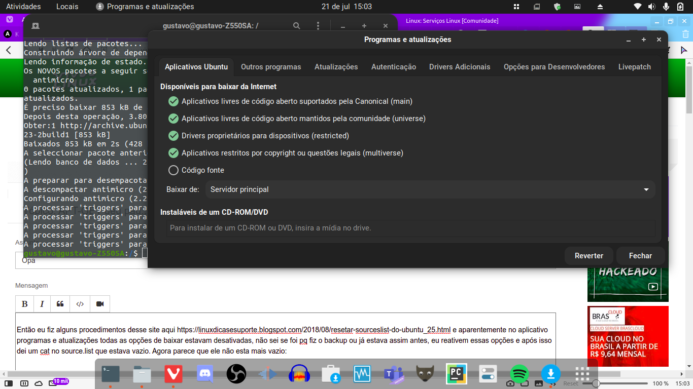Enable the Código fonte checkbox
693x389 pixels.
[x=174, y=170]
